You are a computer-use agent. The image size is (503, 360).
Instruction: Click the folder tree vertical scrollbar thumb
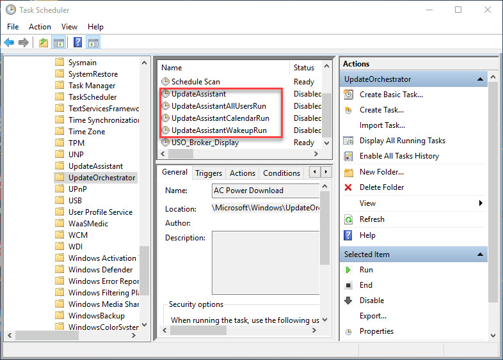coord(145,271)
